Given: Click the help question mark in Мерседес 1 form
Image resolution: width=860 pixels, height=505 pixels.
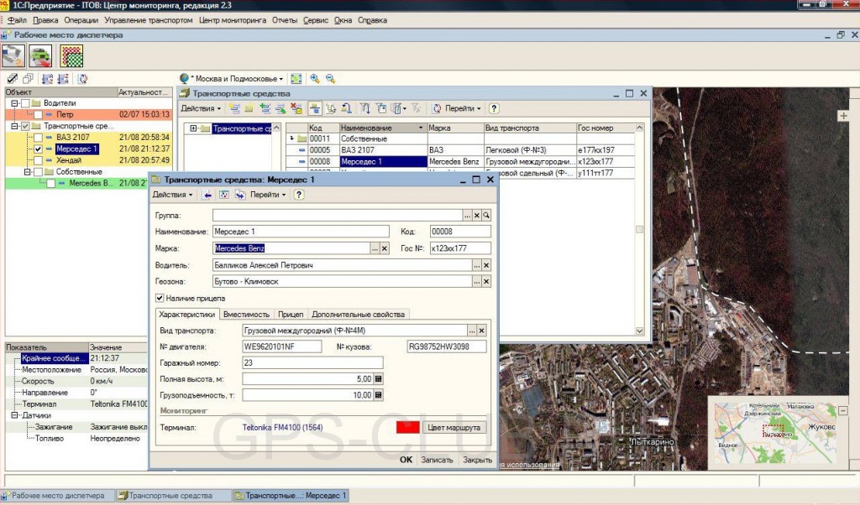Looking at the screenshot, I should click(299, 195).
